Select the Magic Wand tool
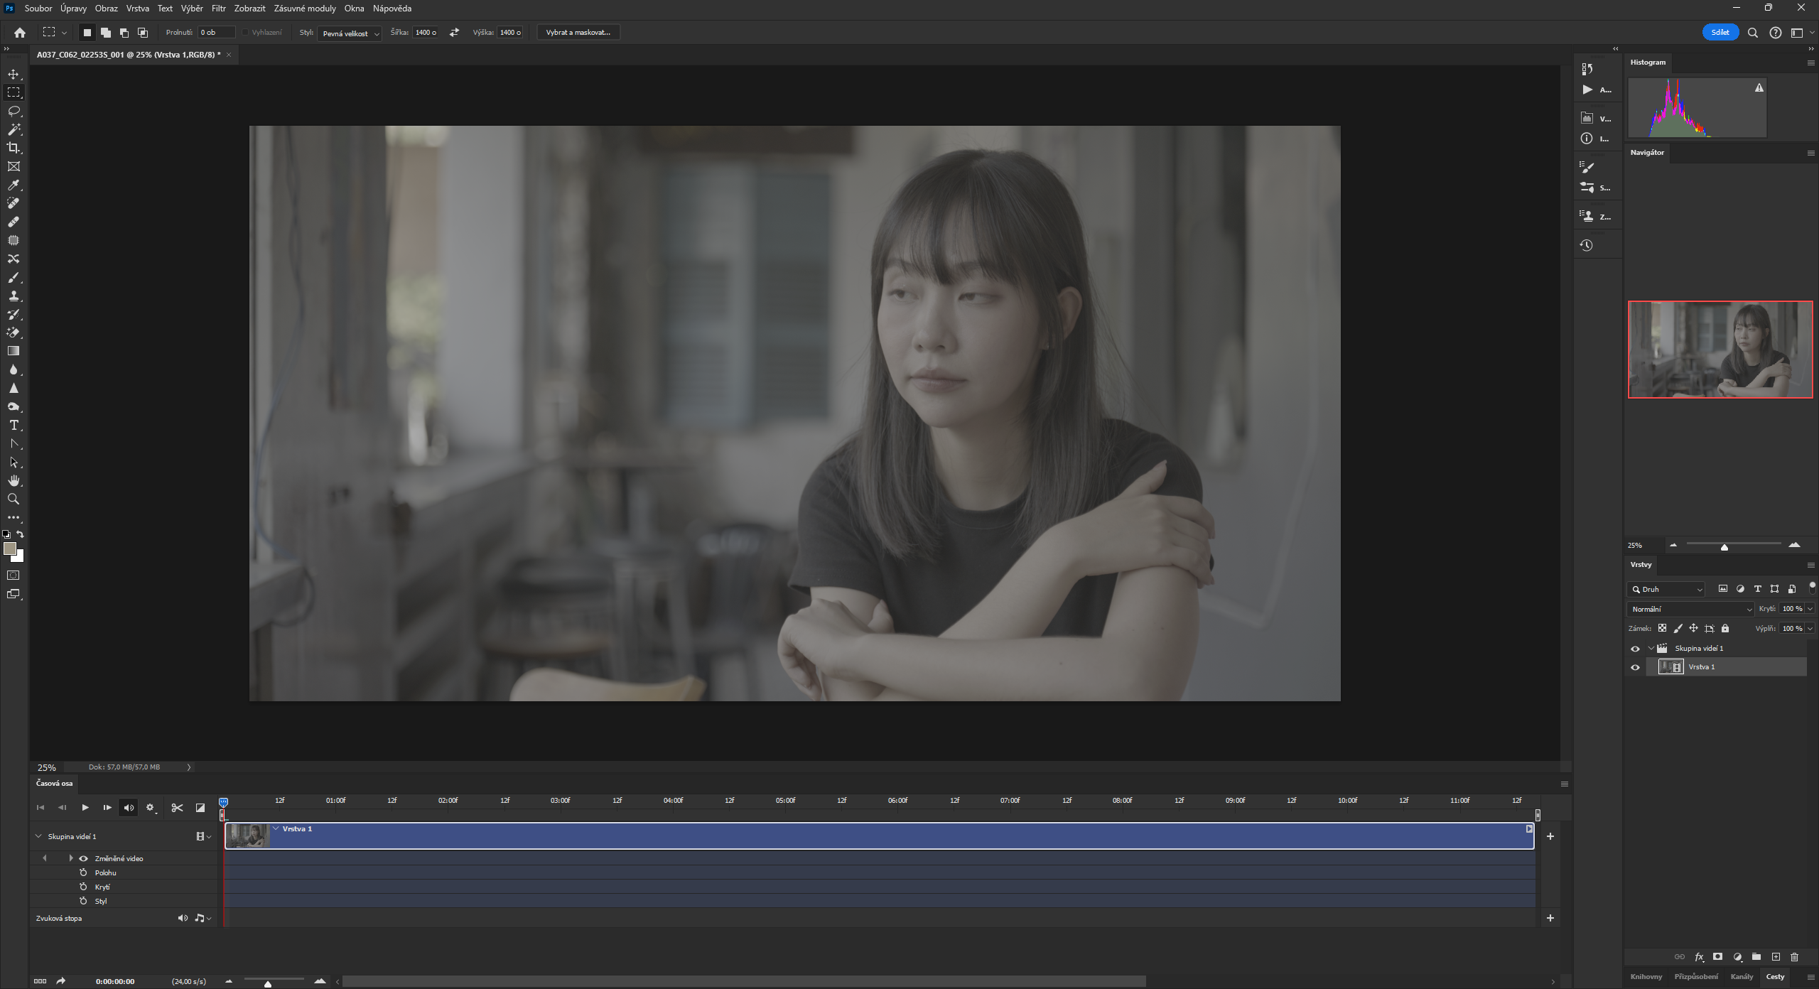This screenshot has height=989, width=1819. click(x=14, y=129)
